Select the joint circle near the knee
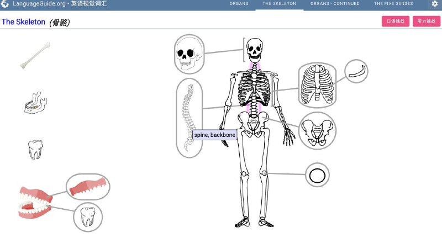Image resolution: width=442 pixels, height=238 pixels. [x=317, y=176]
